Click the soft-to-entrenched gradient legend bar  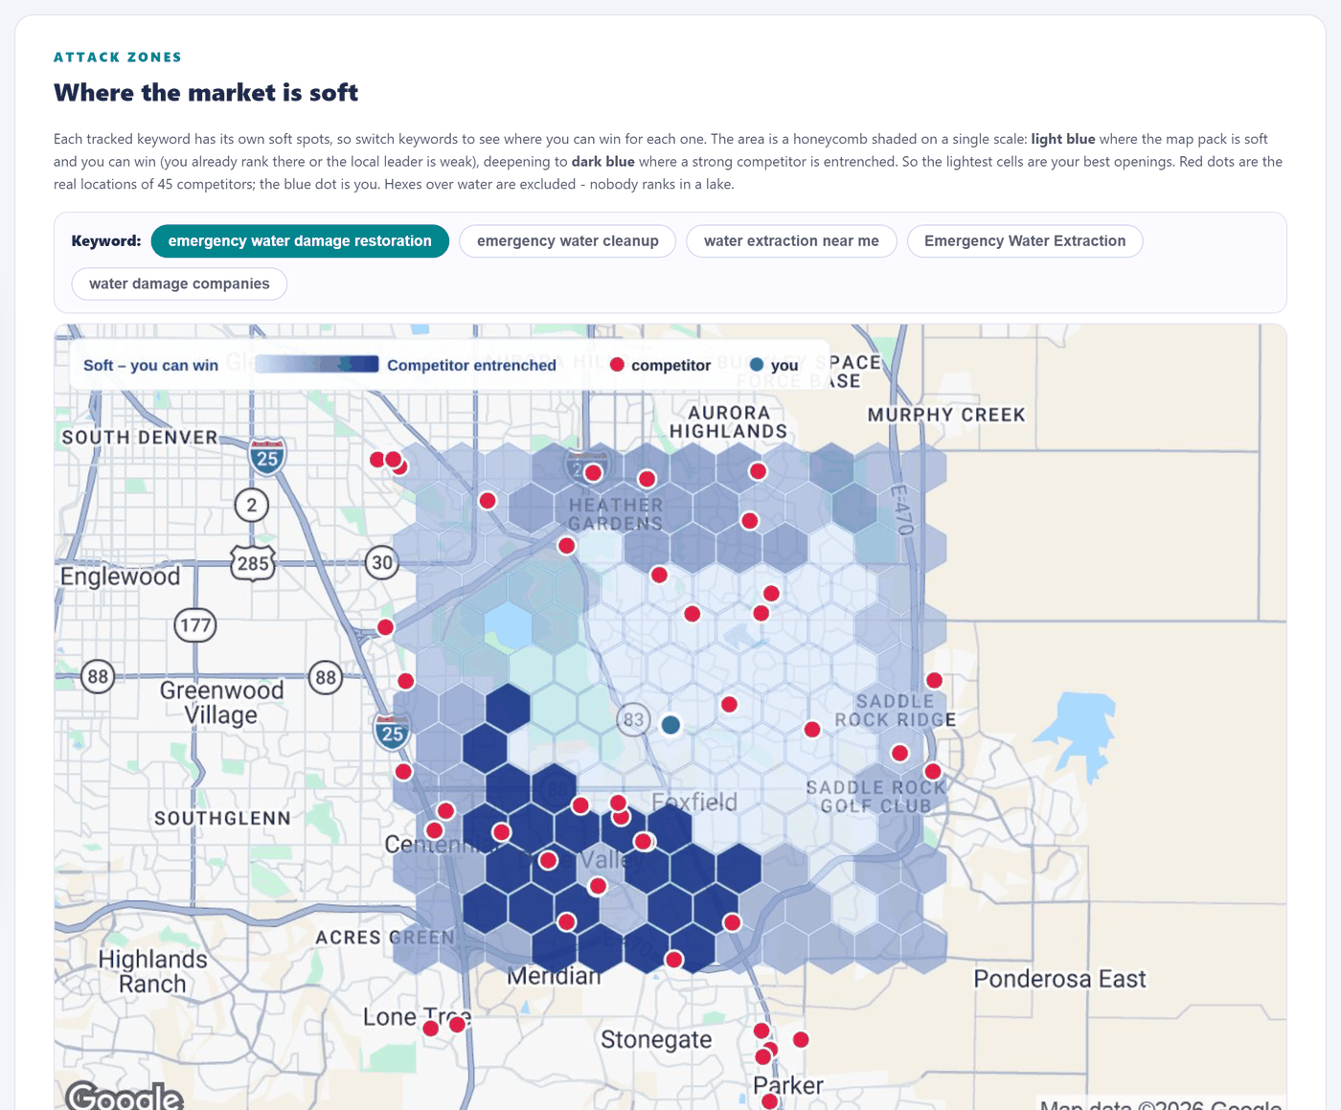[x=316, y=365]
